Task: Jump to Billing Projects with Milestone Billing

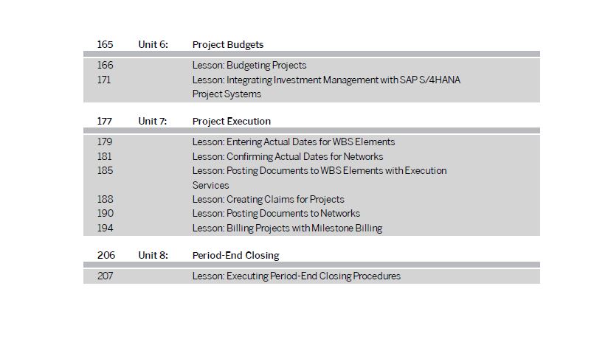Action: 287,228
